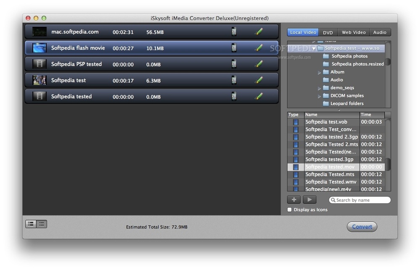This screenshot has width=420, height=270.
Task: Switch to Web Video tab
Action: coord(354,32)
